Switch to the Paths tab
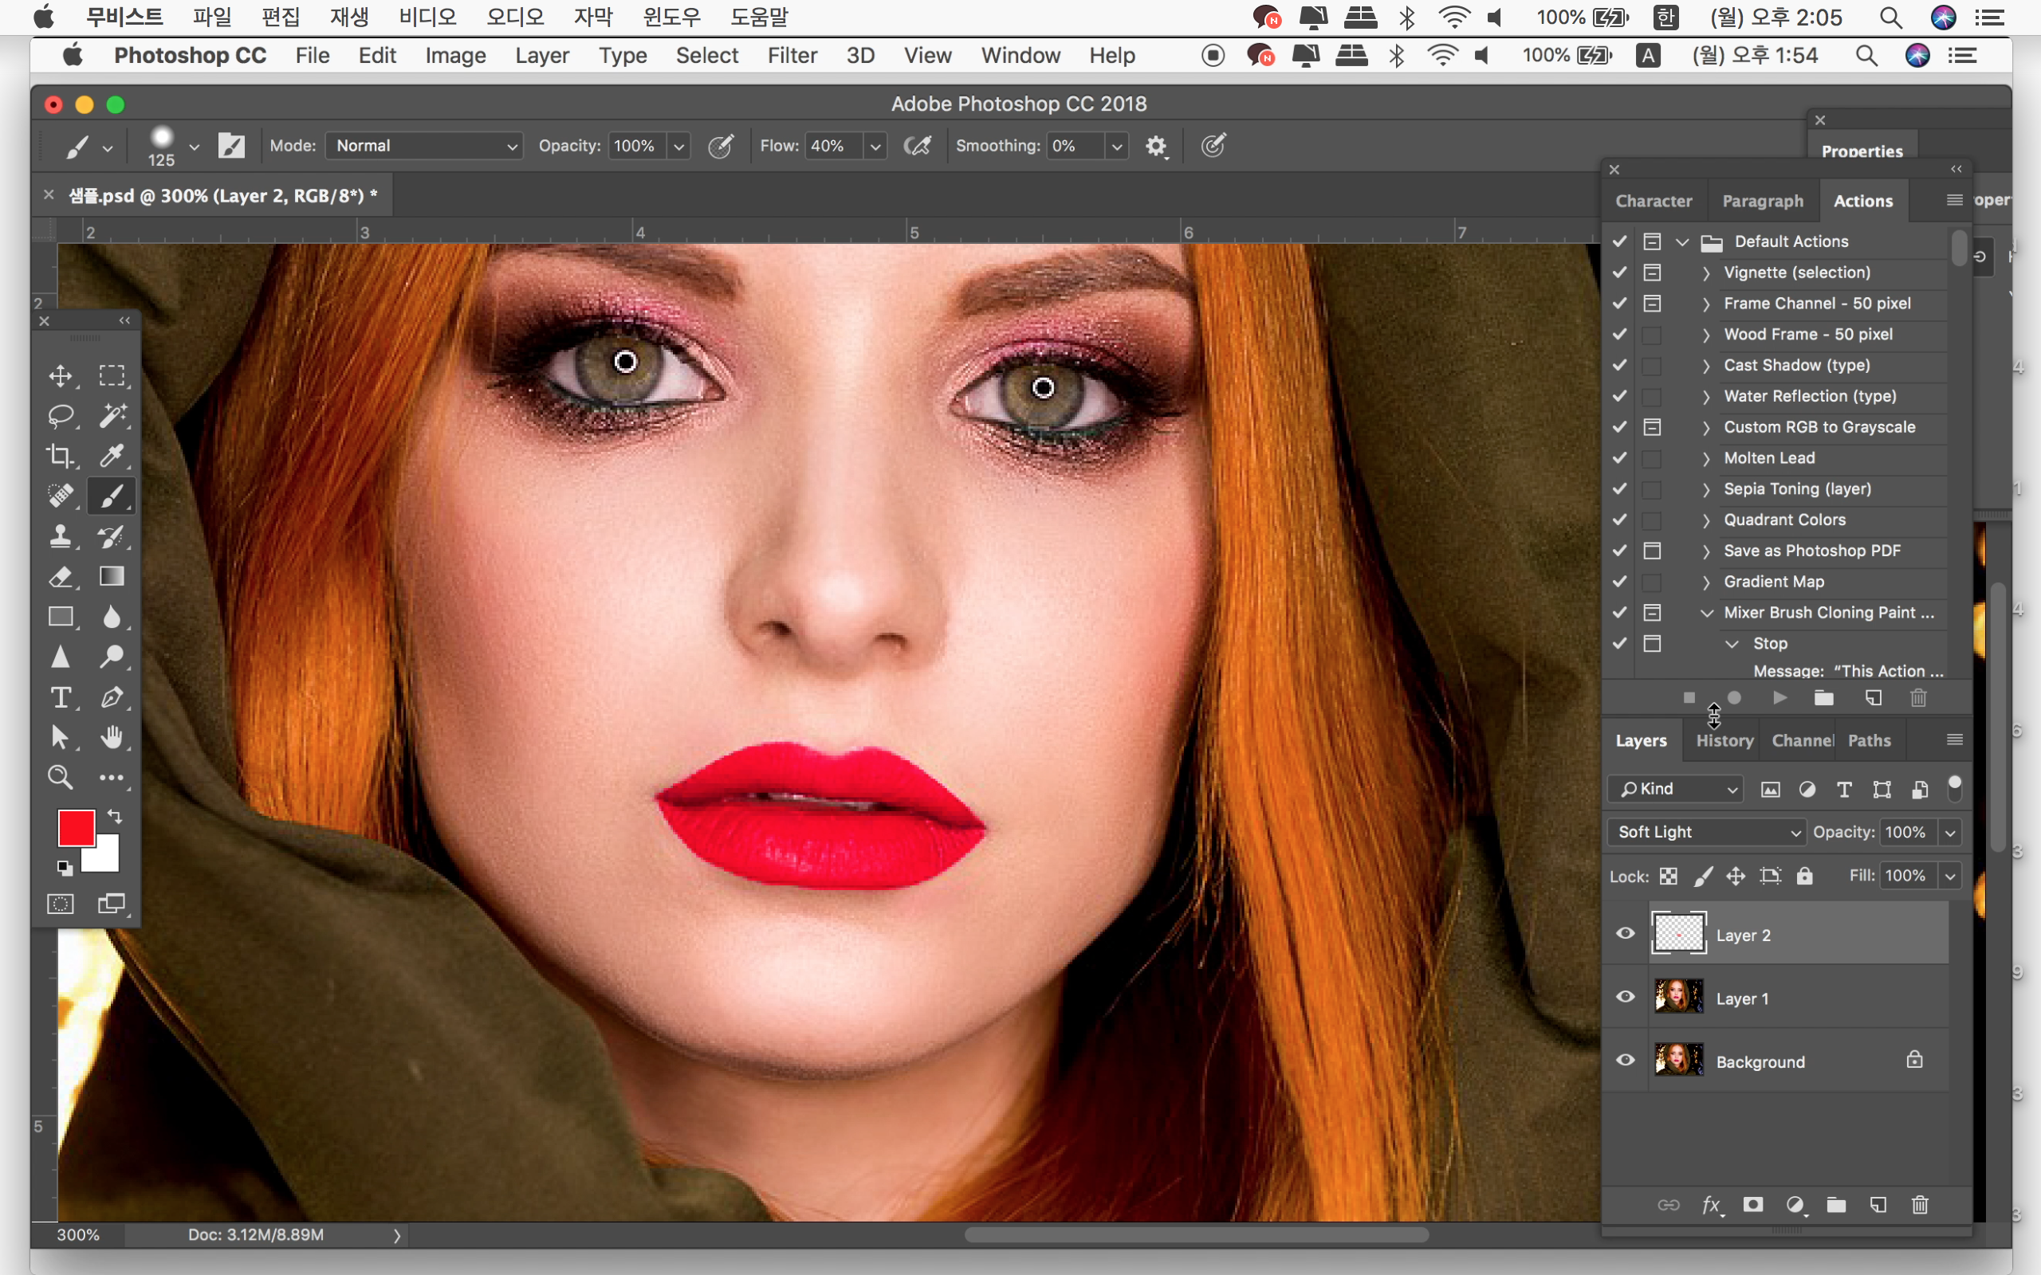The width and height of the screenshot is (2041, 1275). (x=1869, y=740)
